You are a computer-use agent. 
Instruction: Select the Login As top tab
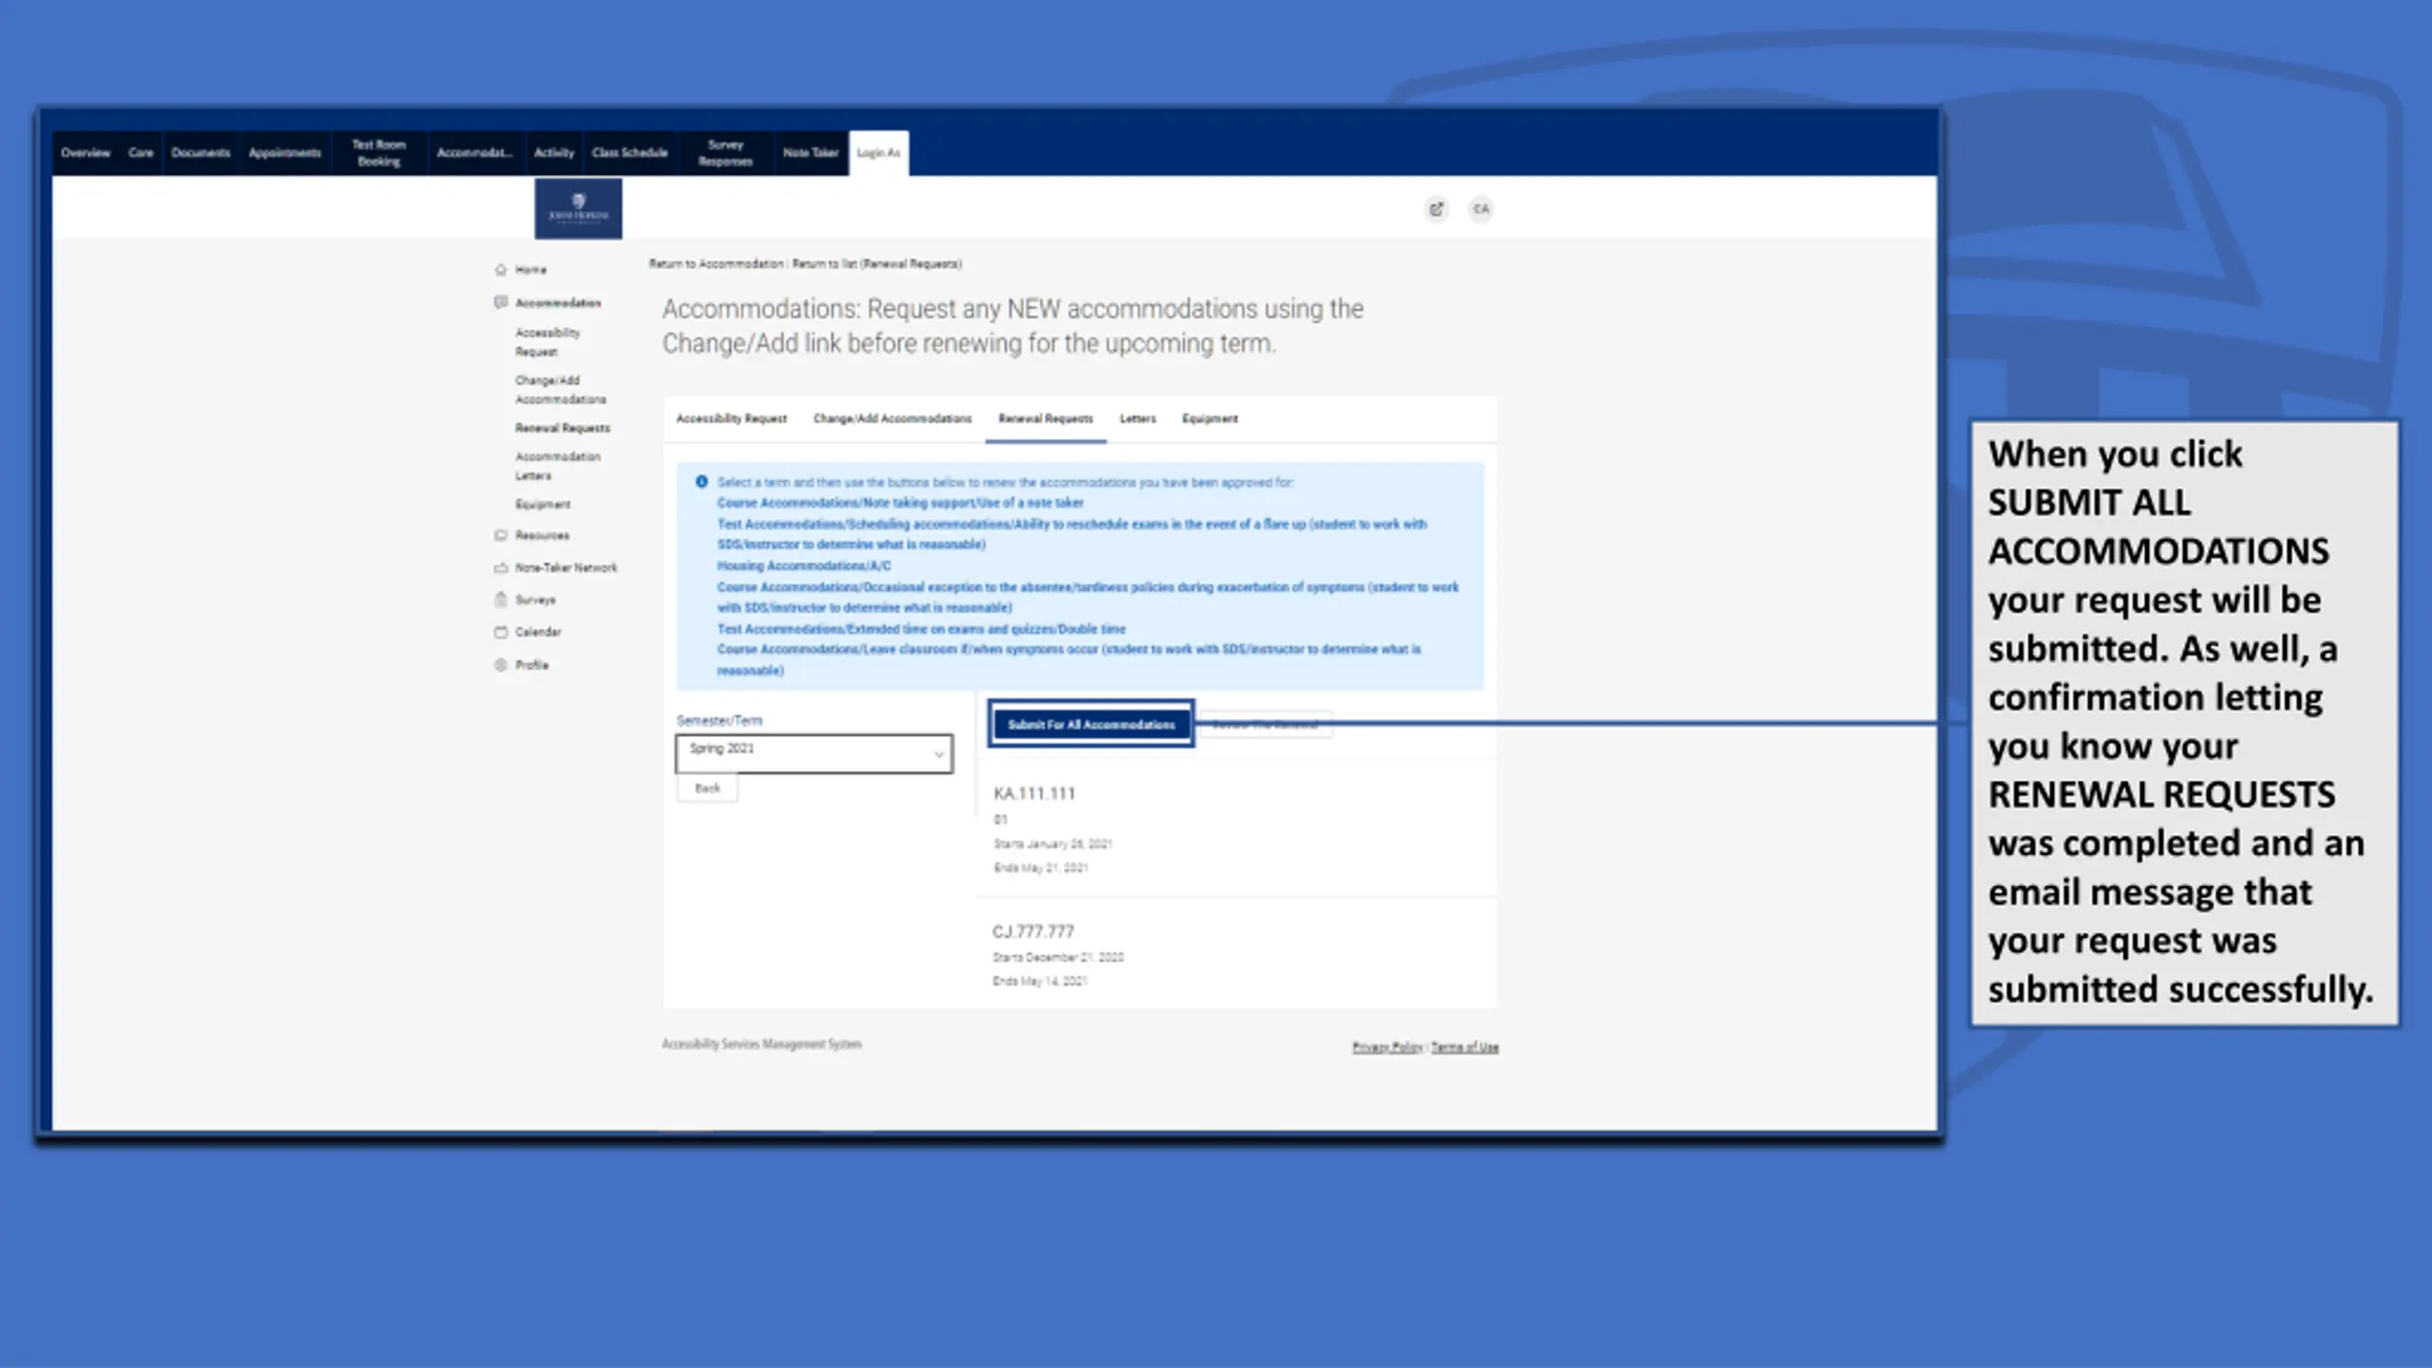(878, 153)
